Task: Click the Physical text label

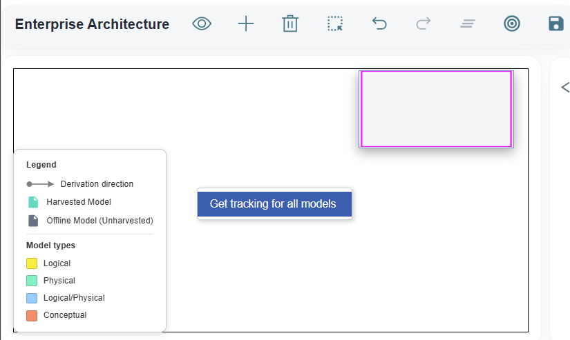Action: pyautogui.click(x=59, y=281)
